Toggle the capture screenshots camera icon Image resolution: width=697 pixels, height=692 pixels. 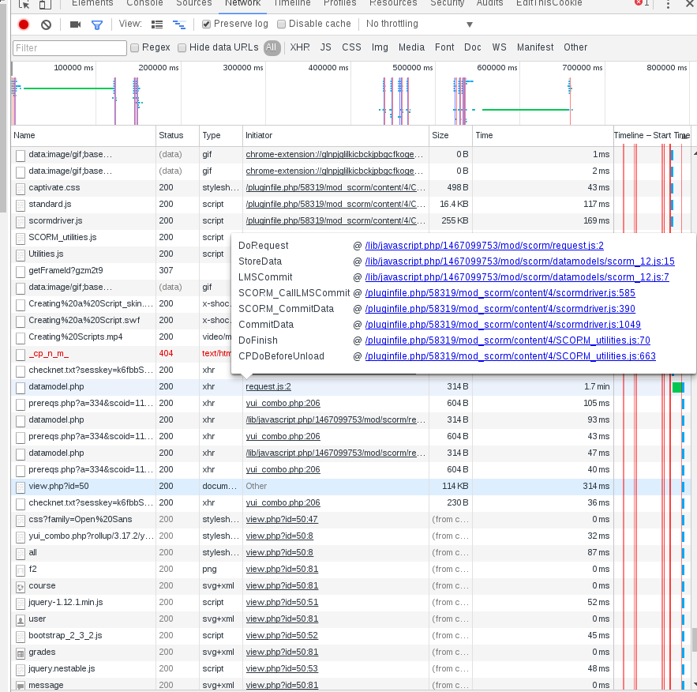(75, 24)
